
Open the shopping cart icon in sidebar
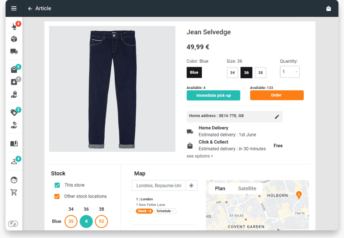tap(14, 192)
